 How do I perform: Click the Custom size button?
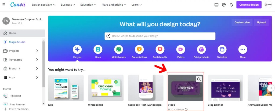242,23
